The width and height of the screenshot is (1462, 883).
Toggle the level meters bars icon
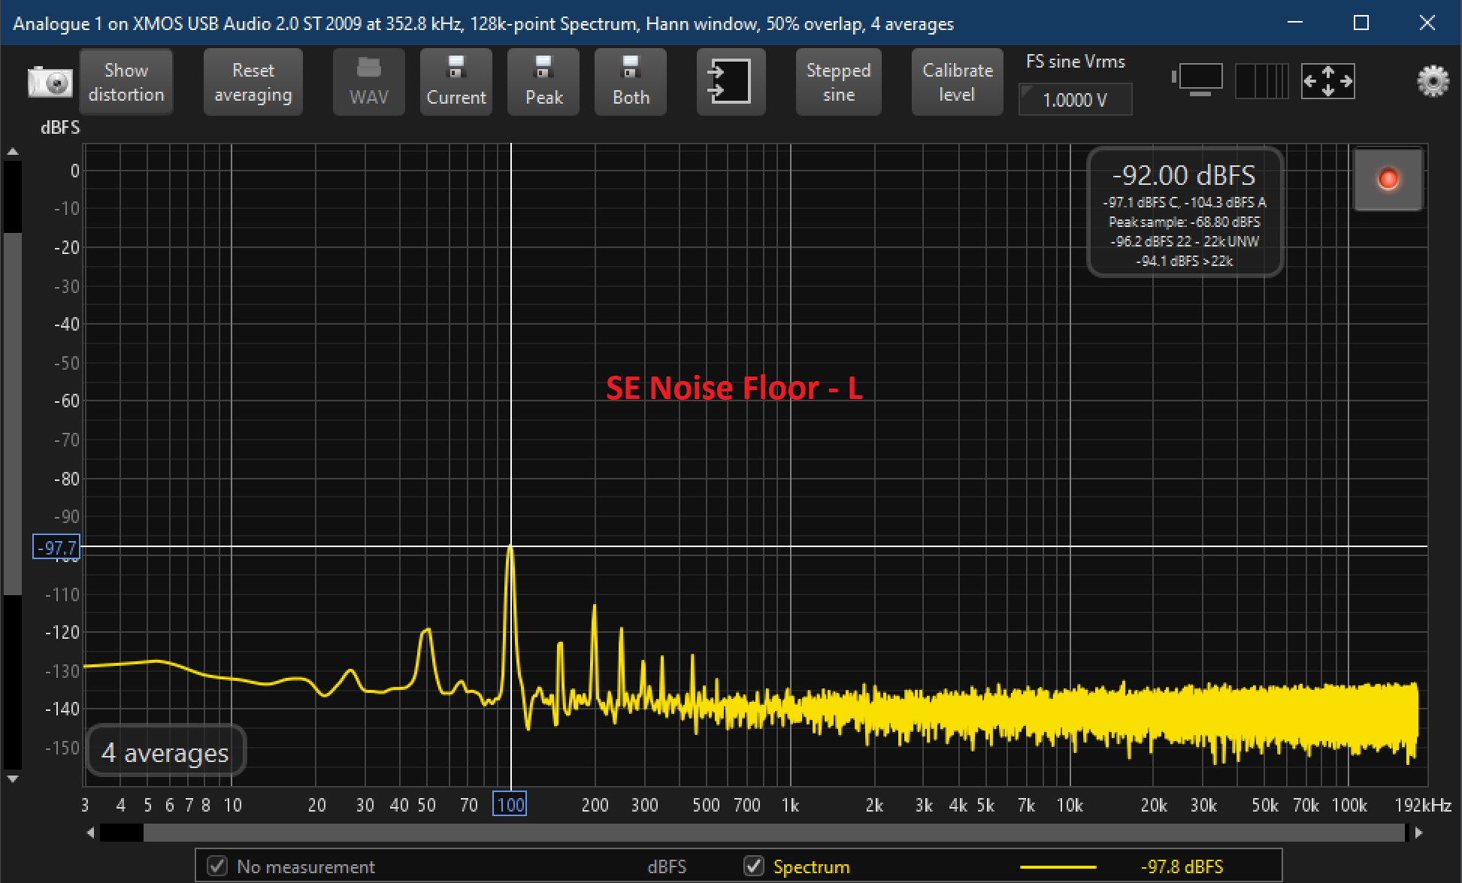[1262, 80]
